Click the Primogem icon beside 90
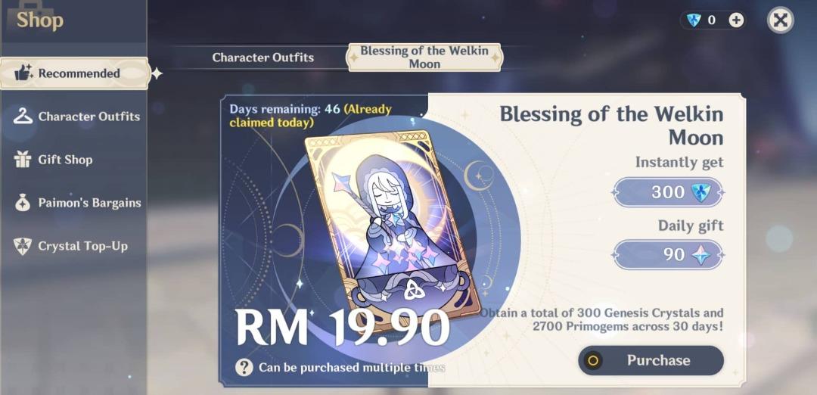817x395 pixels. tap(701, 255)
